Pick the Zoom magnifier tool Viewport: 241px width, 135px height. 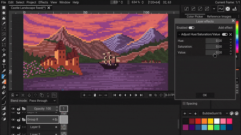pyautogui.click(x=4, y=55)
